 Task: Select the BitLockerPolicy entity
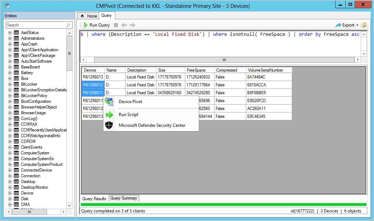pyautogui.click(x=34, y=96)
